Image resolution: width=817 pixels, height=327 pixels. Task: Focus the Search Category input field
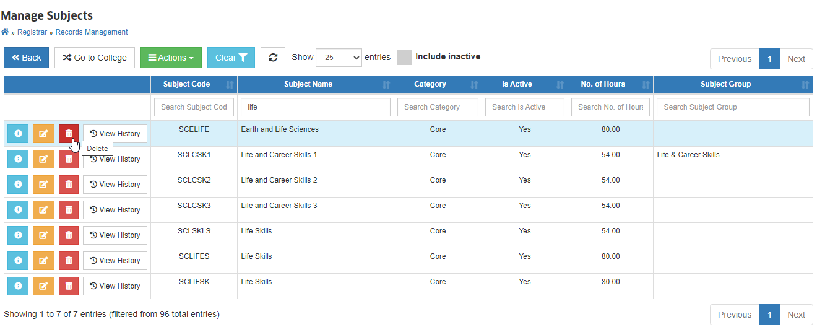pos(438,107)
